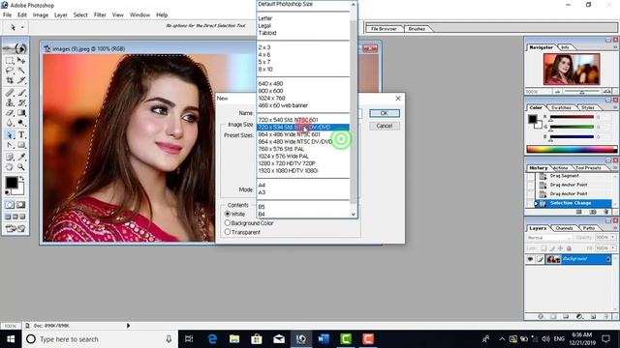This screenshot has height=348, width=620.
Task: Open the File menu
Action: (x=7, y=15)
